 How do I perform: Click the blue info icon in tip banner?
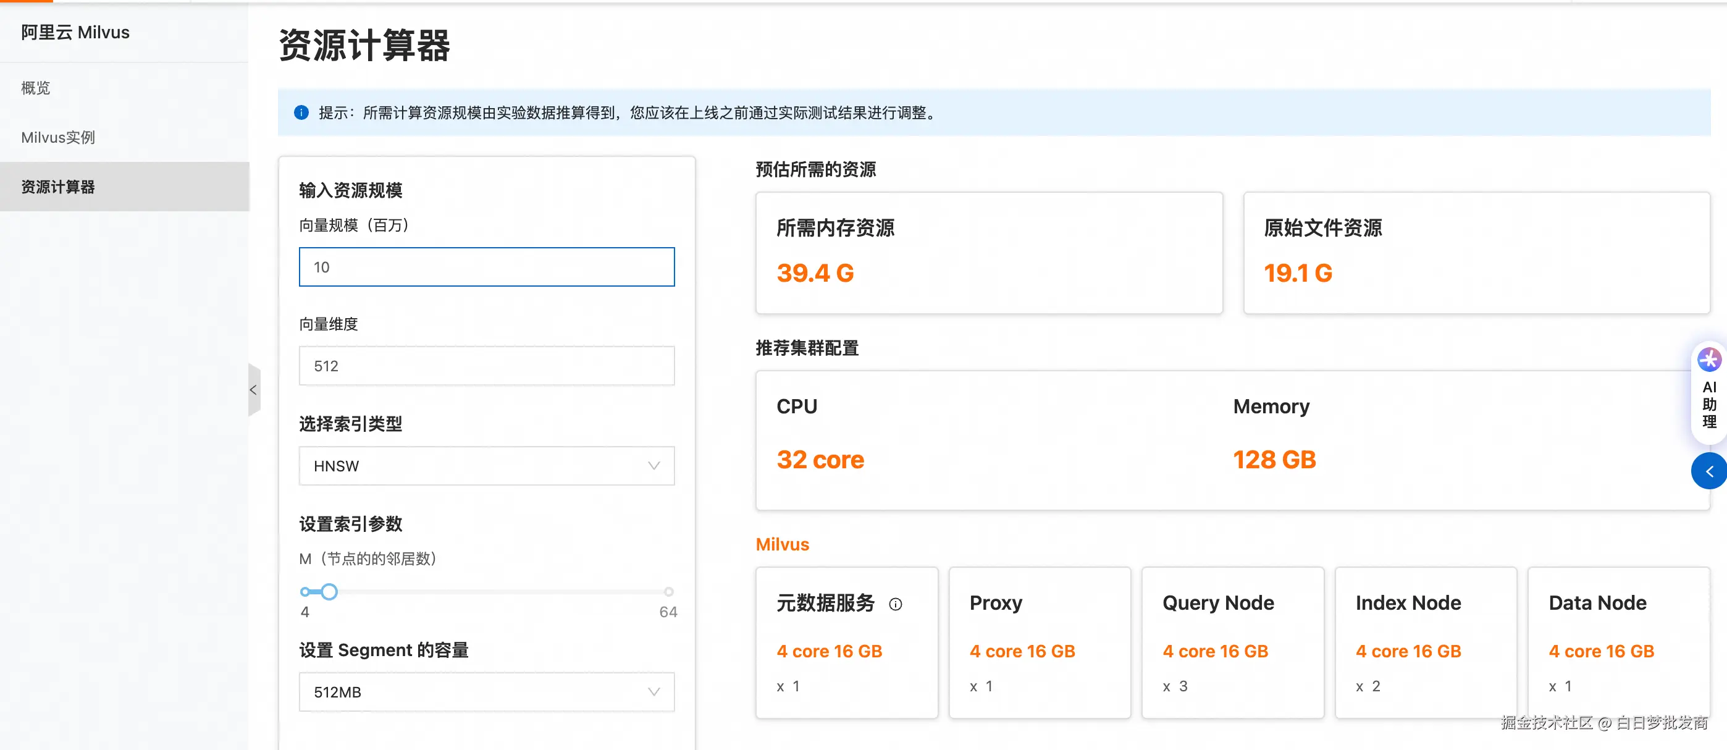pyautogui.click(x=301, y=112)
